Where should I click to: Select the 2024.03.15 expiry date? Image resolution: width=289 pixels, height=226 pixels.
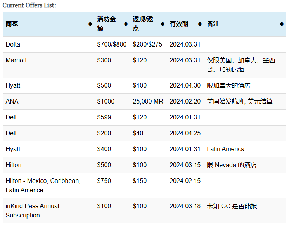coord(185,165)
